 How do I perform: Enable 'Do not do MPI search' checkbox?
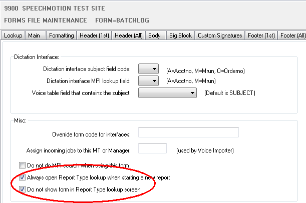(22, 165)
